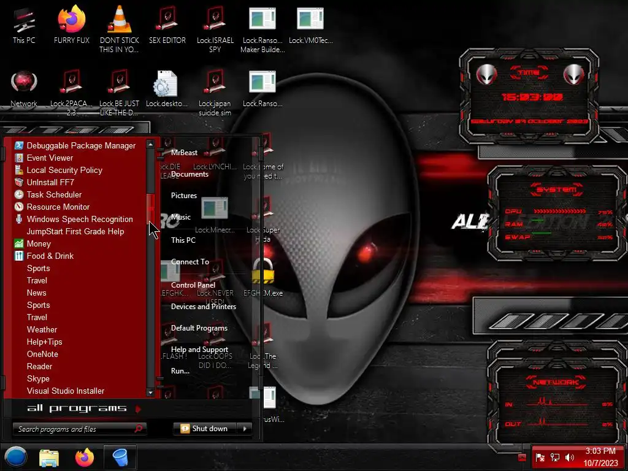Open Weather app entry

[x=42, y=329]
